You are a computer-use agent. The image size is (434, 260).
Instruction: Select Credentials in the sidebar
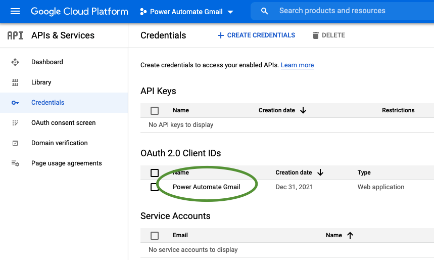[x=47, y=103]
